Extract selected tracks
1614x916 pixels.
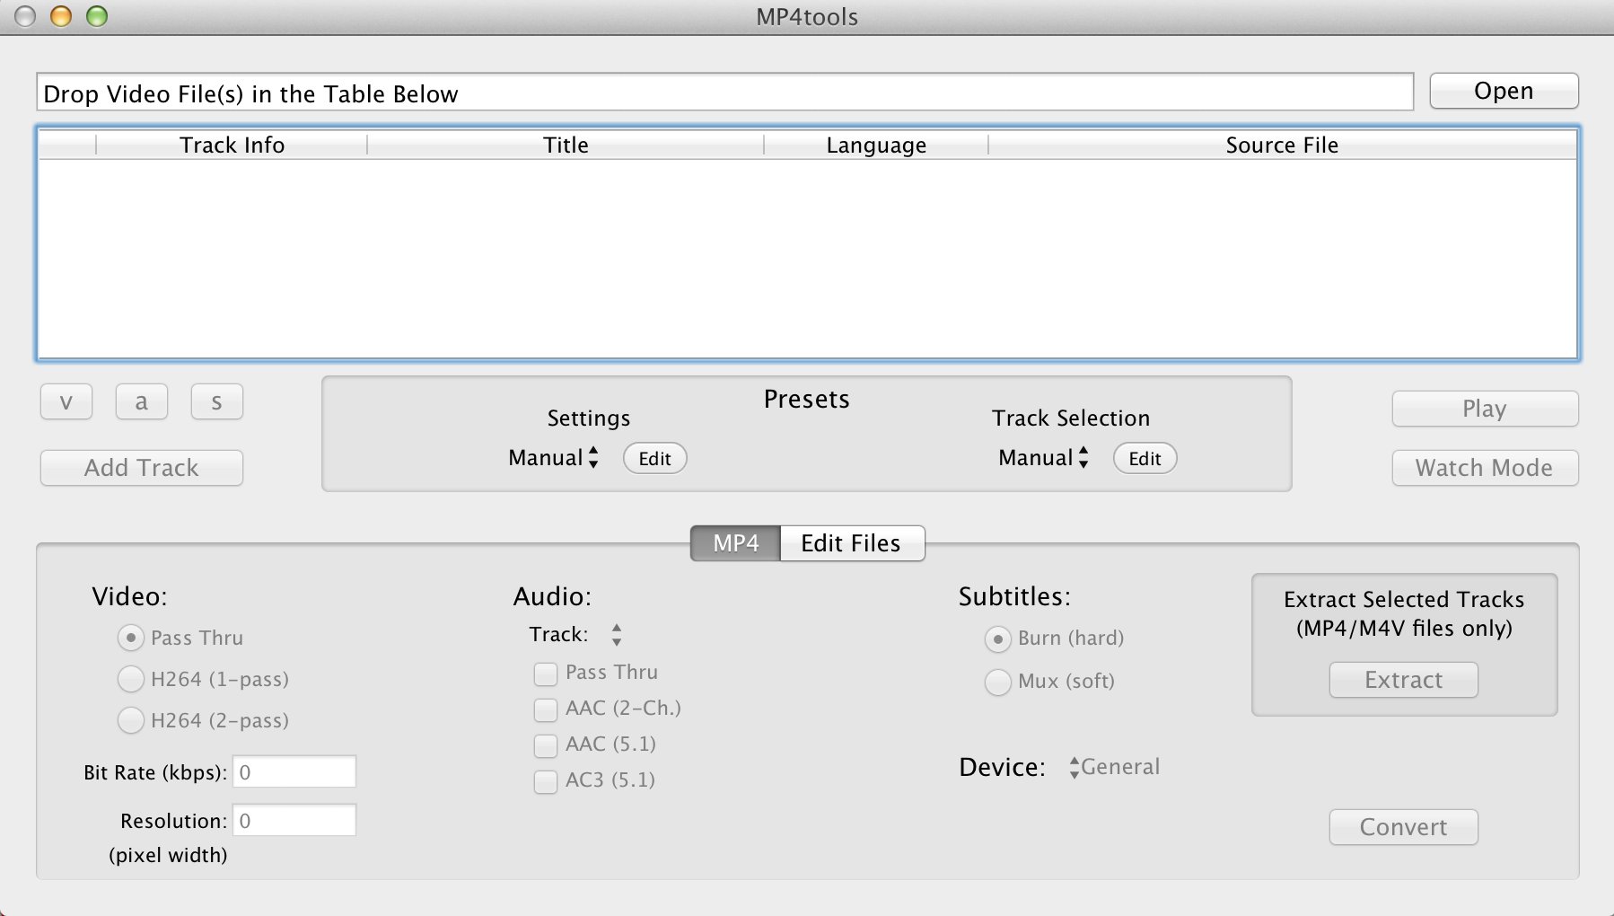click(x=1402, y=680)
